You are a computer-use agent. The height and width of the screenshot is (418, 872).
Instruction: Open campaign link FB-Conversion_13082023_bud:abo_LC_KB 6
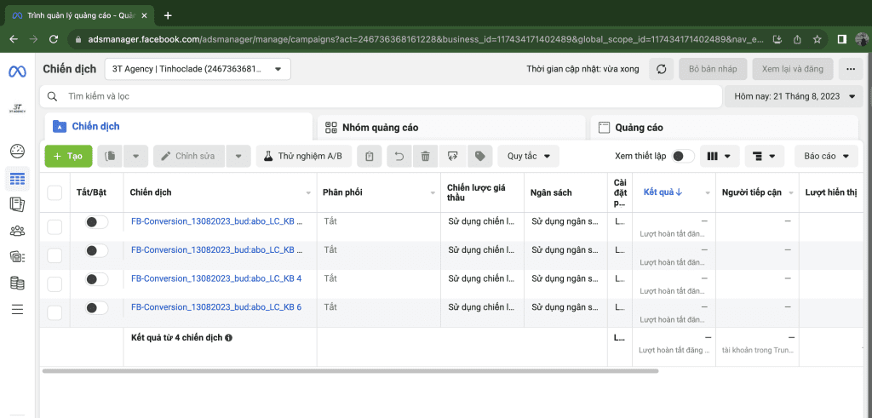(216, 306)
